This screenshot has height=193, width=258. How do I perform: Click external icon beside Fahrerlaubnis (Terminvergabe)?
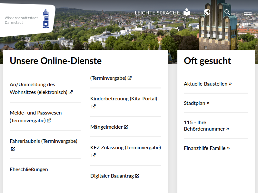coord(13,149)
